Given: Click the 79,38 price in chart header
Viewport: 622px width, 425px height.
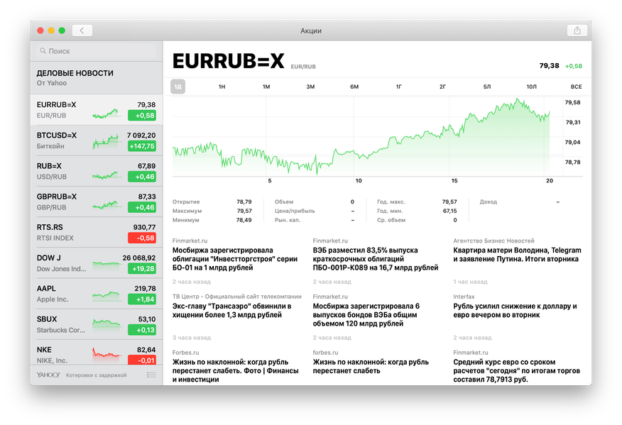Looking at the screenshot, I should [549, 65].
